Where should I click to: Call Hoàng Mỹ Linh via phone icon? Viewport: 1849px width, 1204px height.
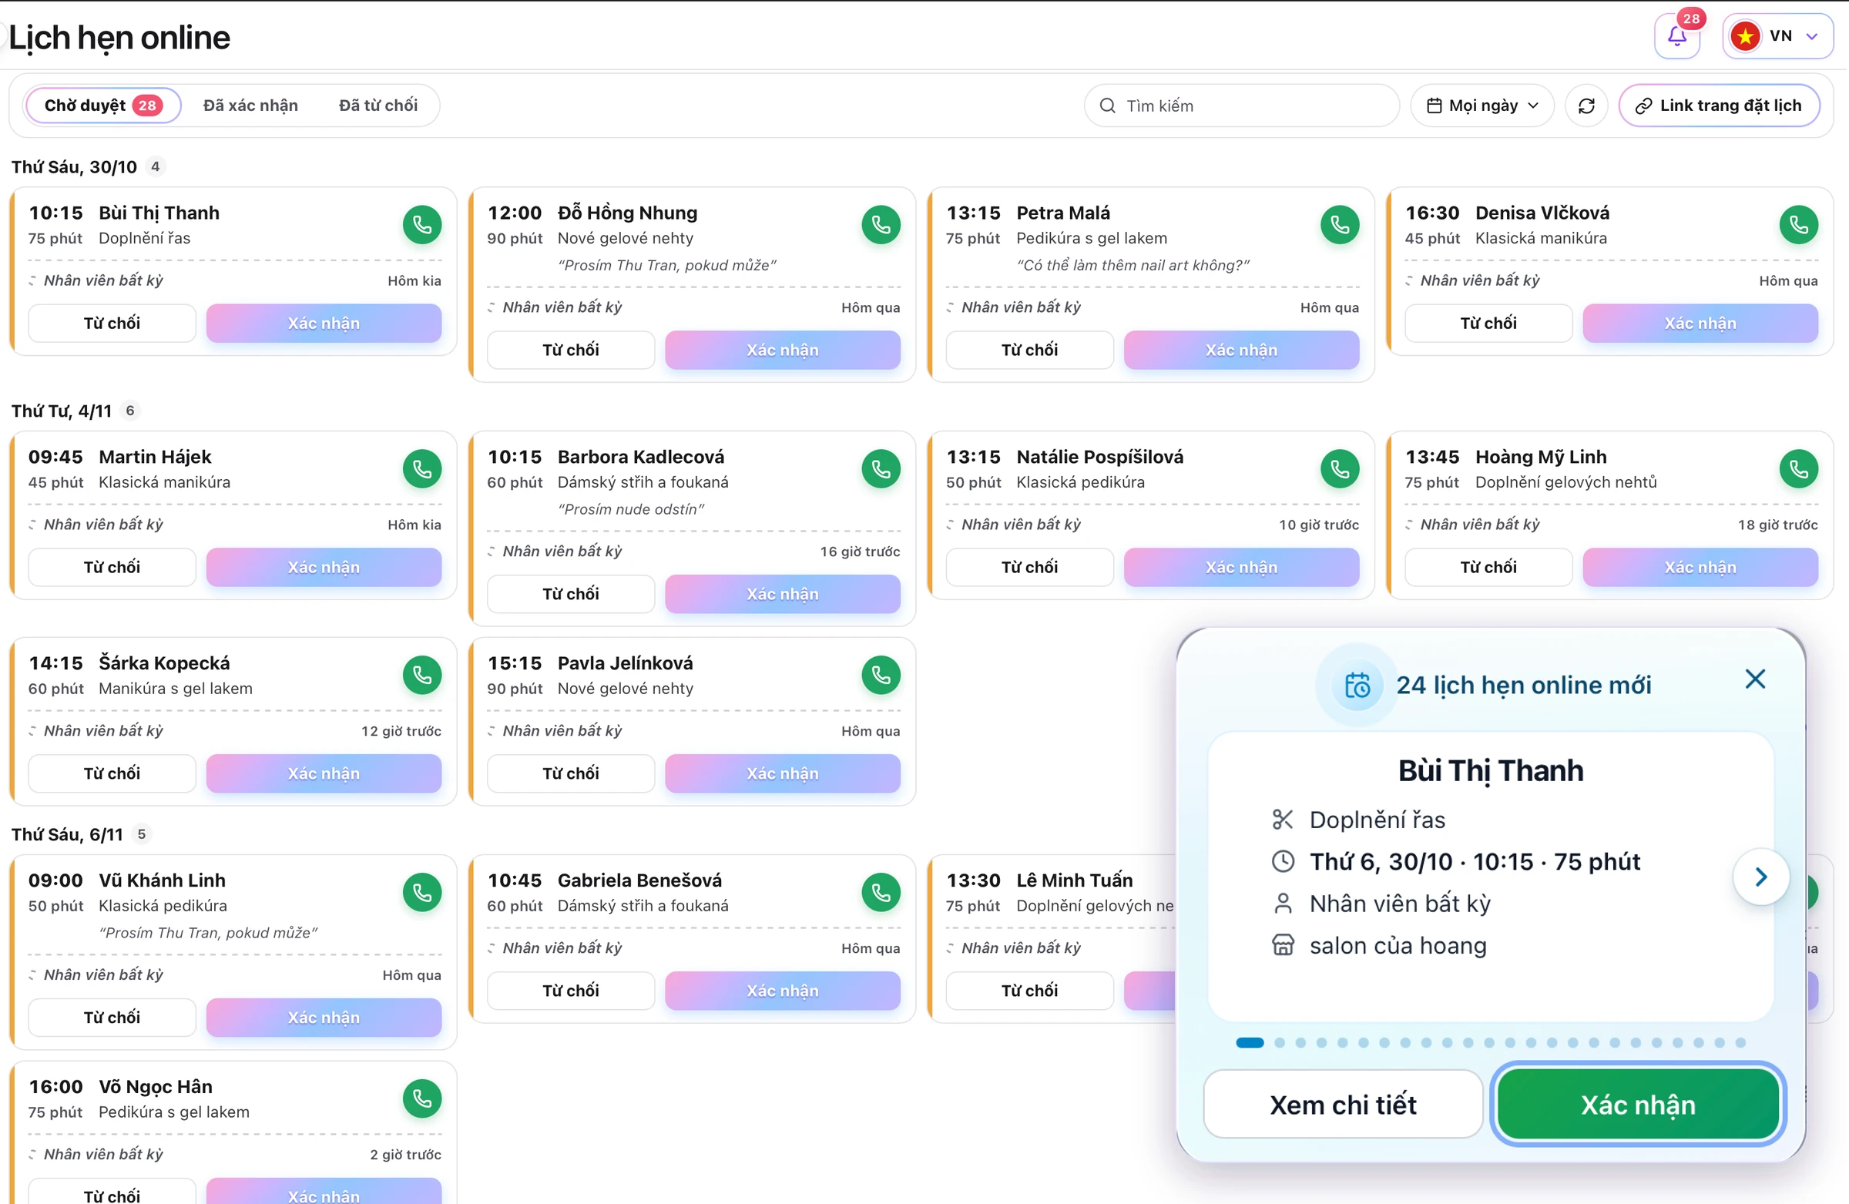(1798, 469)
